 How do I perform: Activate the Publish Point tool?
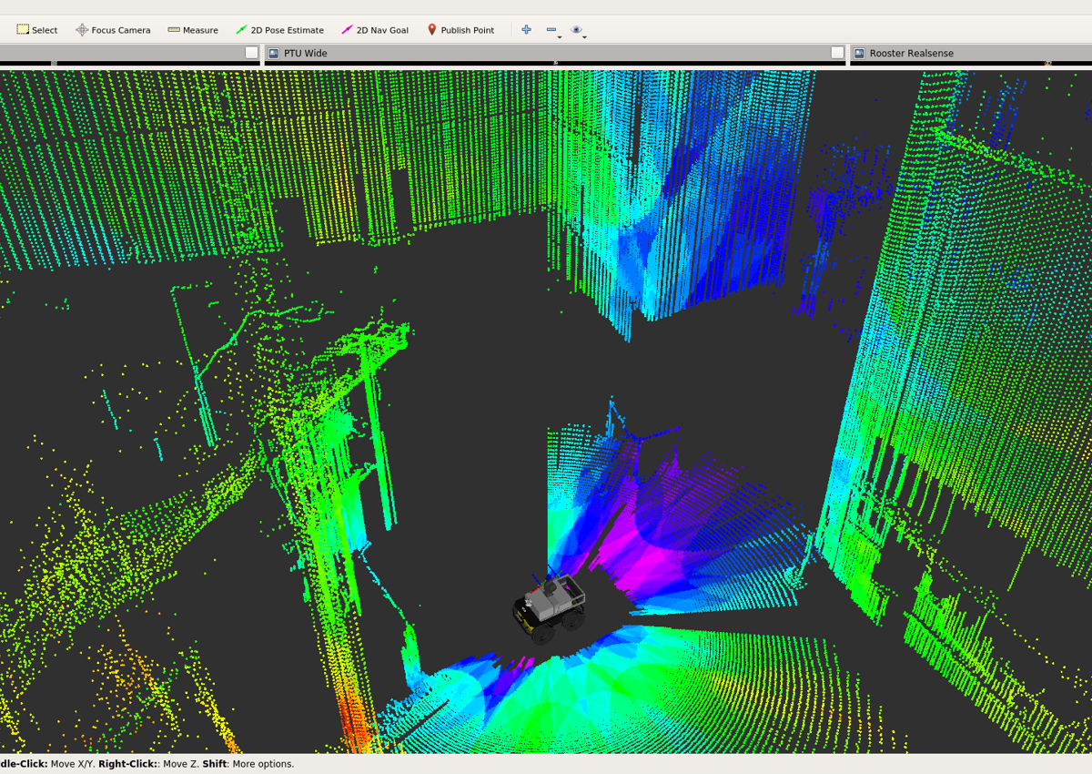coord(460,30)
